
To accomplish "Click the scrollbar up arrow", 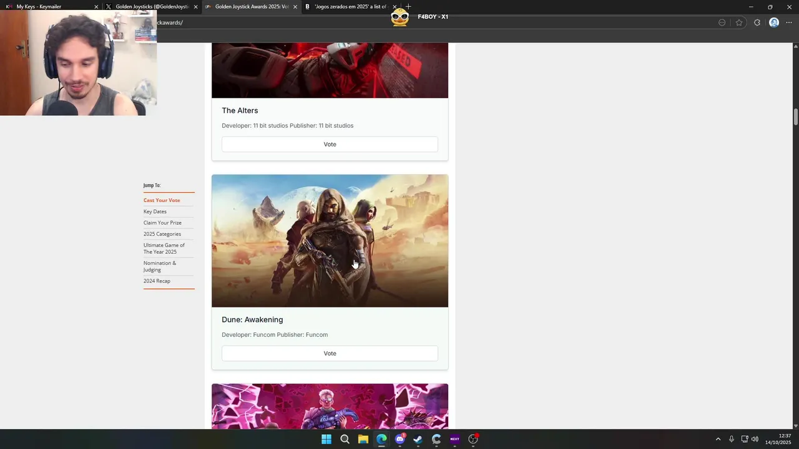I will coord(796,46).
